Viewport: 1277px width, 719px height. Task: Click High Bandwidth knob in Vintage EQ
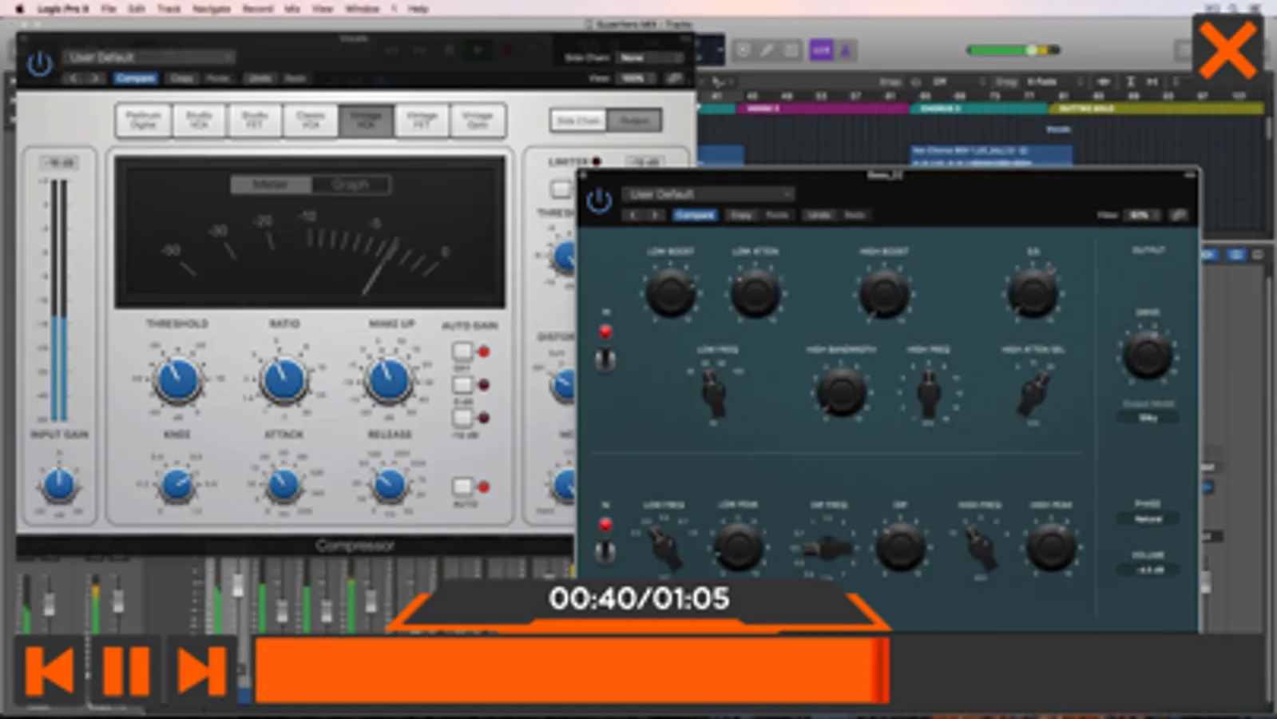(840, 391)
